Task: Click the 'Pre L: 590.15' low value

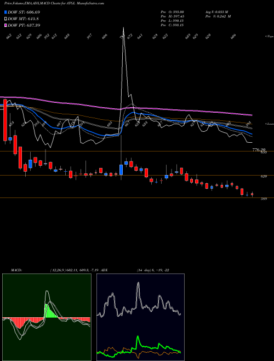Action: (x=172, y=21)
